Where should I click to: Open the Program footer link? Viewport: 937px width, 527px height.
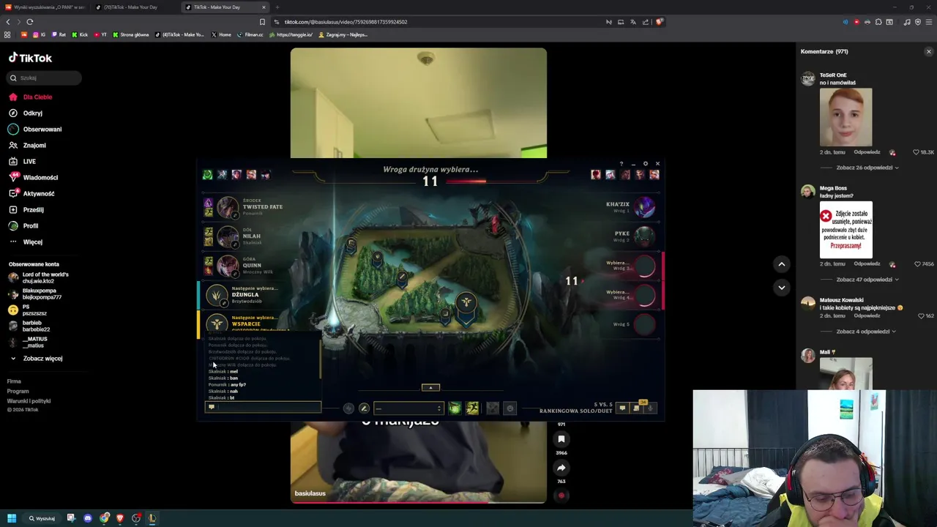[18, 391]
